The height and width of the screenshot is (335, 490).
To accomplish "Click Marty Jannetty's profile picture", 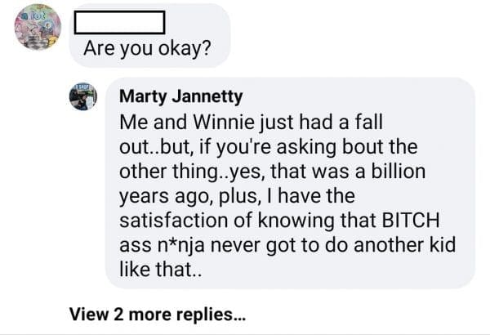I will (83, 96).
